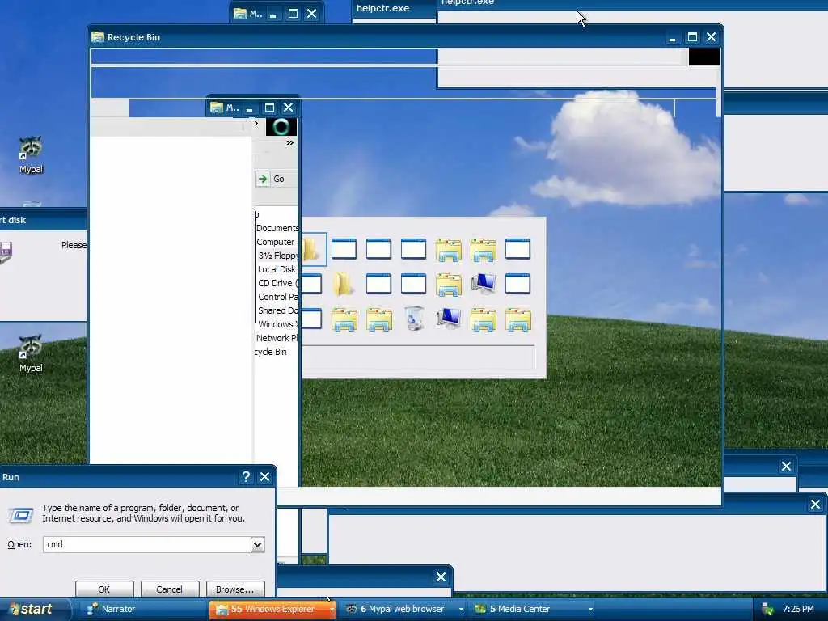This screenshot has width=828, height=621.
Task: Click the Browse... button
Action: tap(234, 589)
